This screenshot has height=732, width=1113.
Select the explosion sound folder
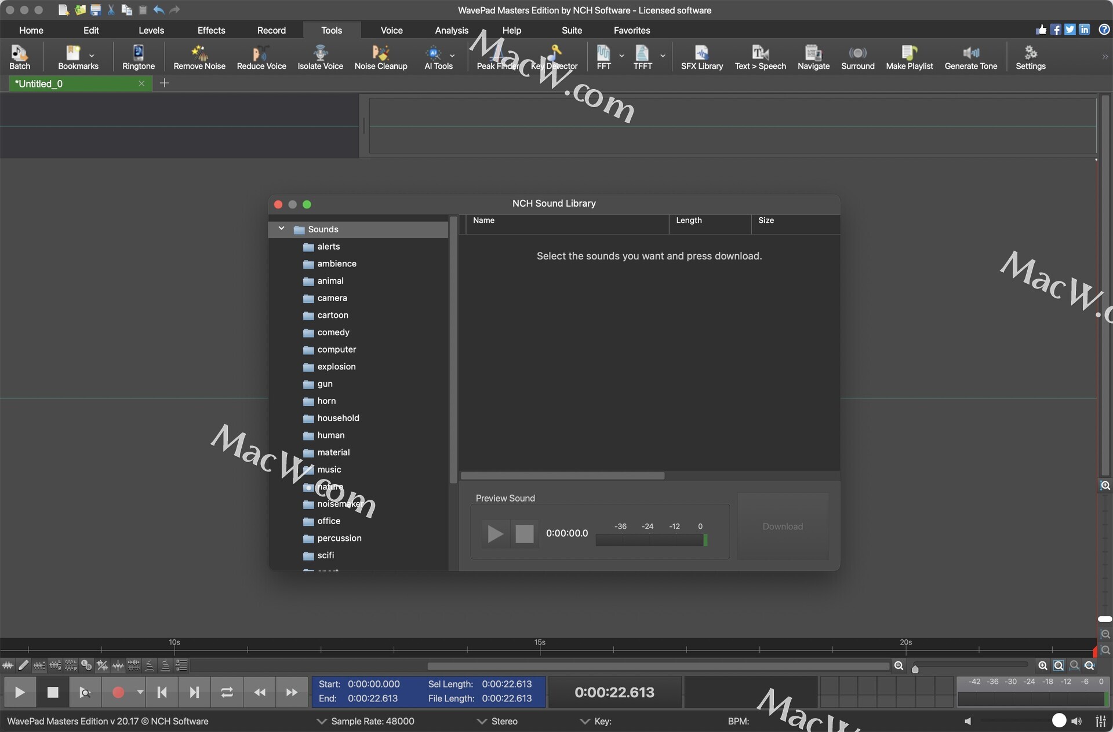pos(336,367)
